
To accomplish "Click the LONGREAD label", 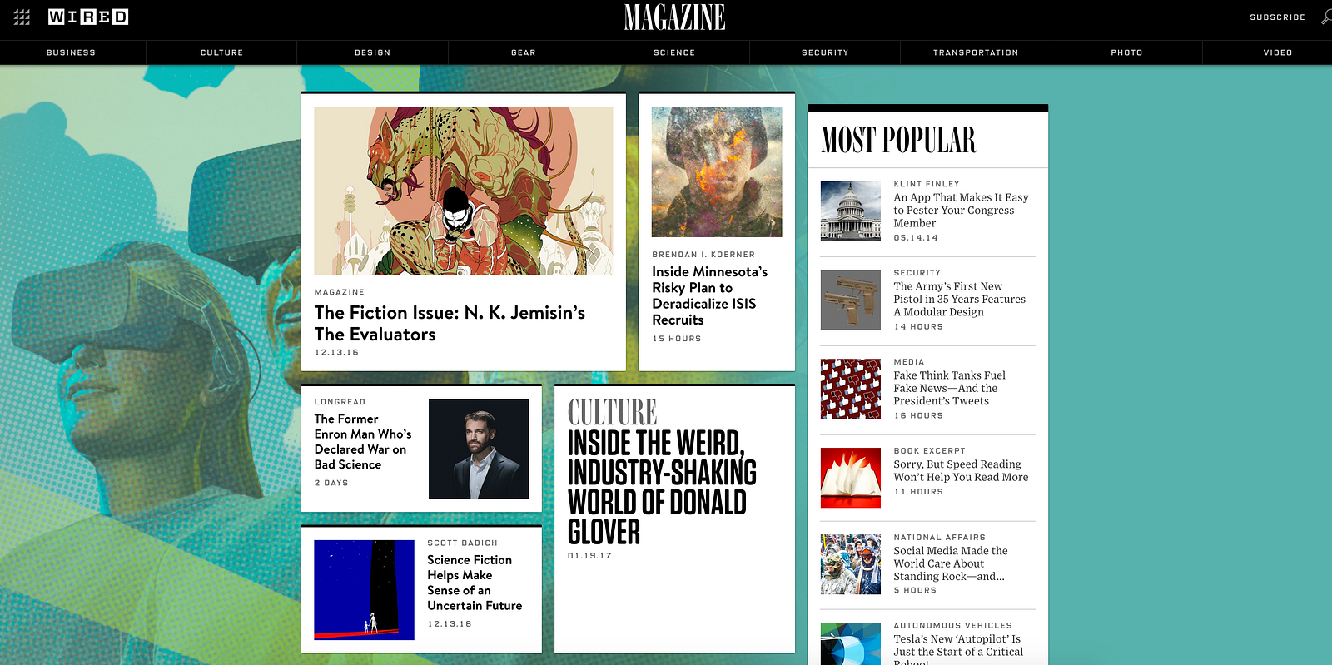I will coord(340,402).
